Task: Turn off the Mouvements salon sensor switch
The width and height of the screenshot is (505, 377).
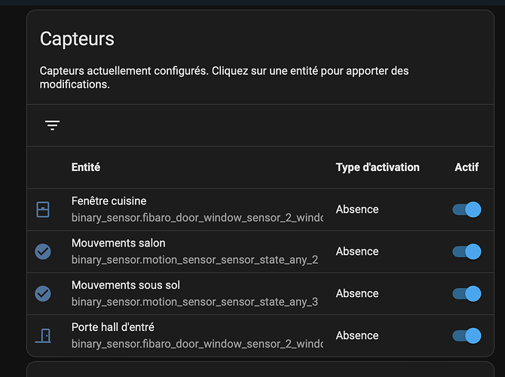Action: (467, 252)
